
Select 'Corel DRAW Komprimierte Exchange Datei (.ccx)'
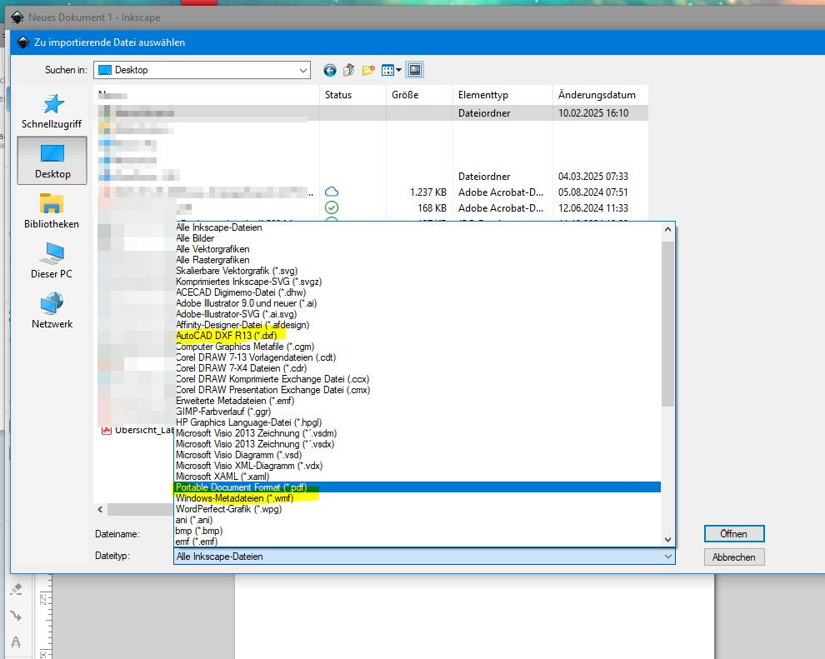(x=272, y=379)
